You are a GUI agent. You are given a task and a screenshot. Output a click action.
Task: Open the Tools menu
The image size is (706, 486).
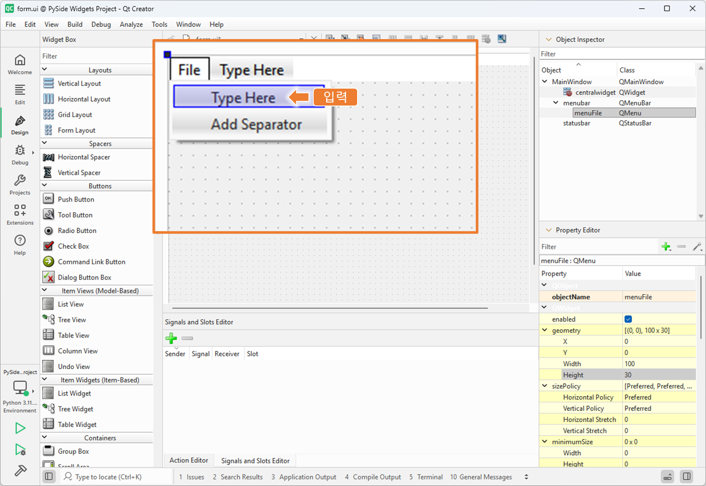coord(159,24)
